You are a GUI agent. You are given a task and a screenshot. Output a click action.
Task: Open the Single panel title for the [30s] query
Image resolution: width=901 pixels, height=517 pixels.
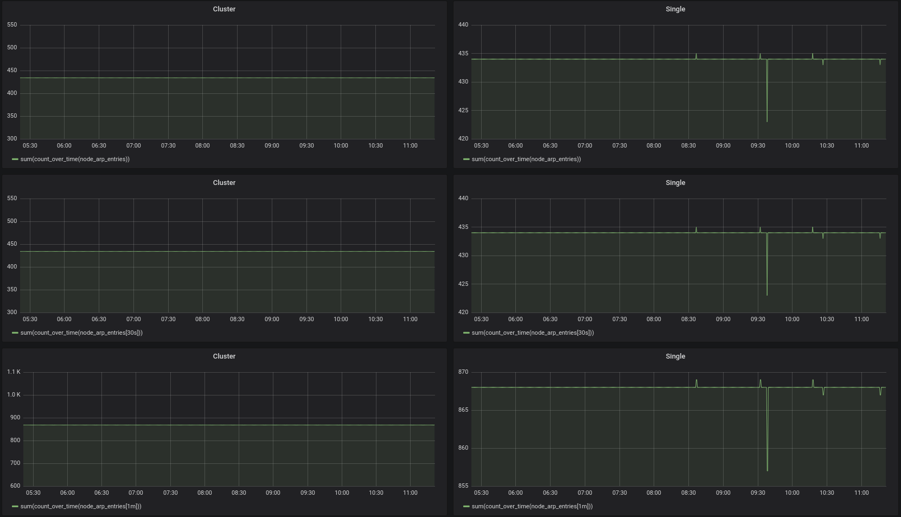(x=675, y=183)
